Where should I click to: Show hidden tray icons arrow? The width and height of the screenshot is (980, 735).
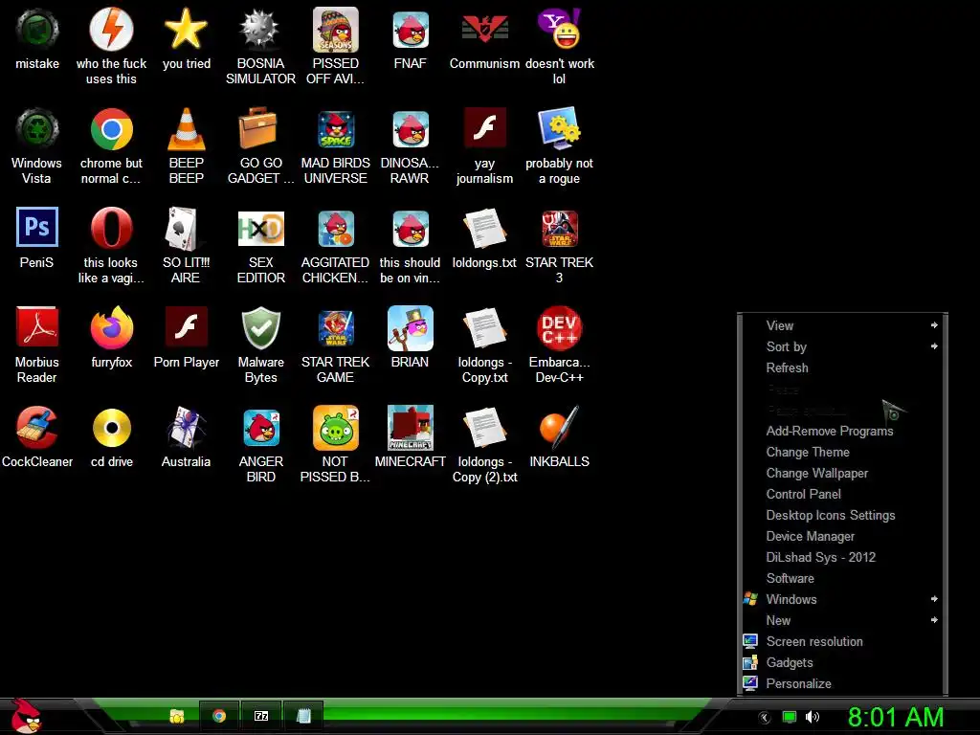tap(764, 718)
